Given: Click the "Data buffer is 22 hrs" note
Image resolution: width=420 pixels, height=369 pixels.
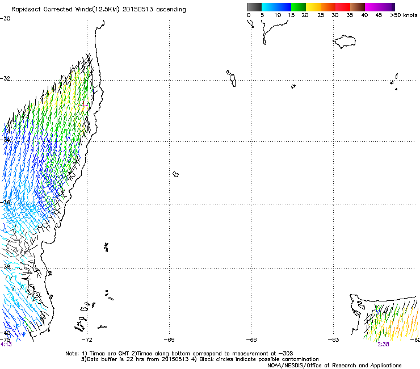Looking at the screenshot, I should 136,359.
